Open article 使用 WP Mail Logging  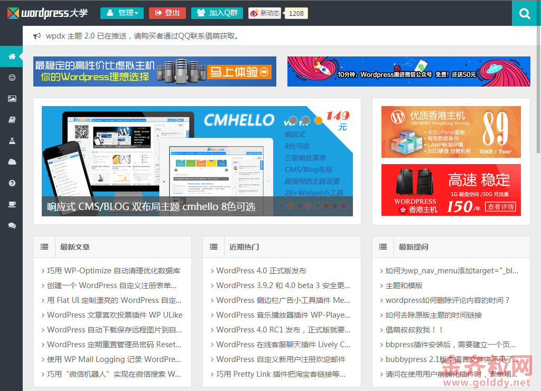pyautogui.click(x=114, y=360)
